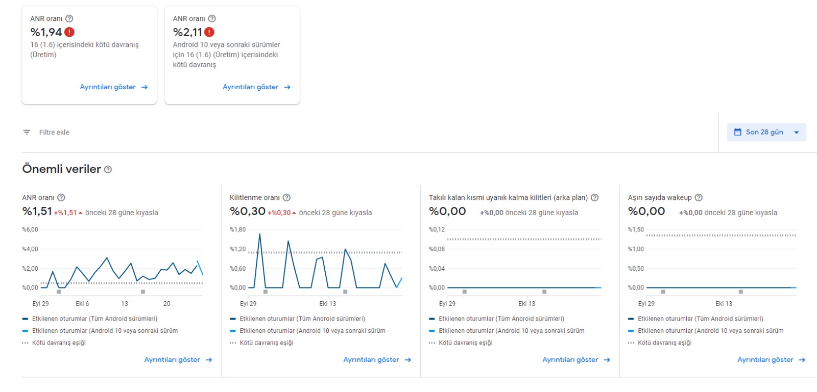Open Ayrıntıları göster under Aşırı sayıda wakeup chart

tap(772, 360)
